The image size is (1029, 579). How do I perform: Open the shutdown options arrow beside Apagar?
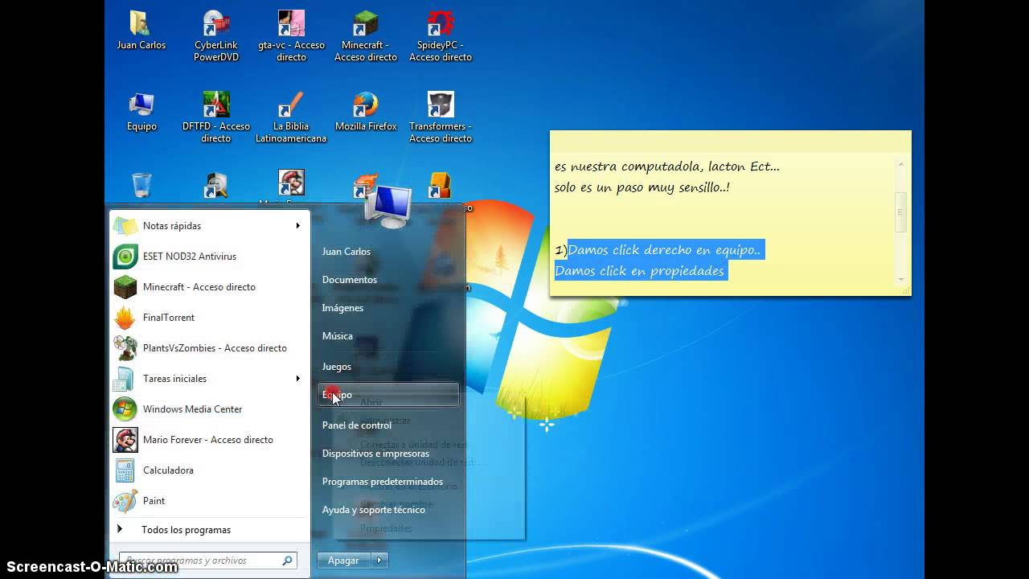click(380, 561)
